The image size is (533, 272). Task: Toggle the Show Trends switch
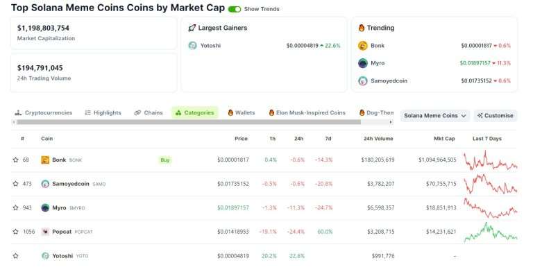click(235, 9)
